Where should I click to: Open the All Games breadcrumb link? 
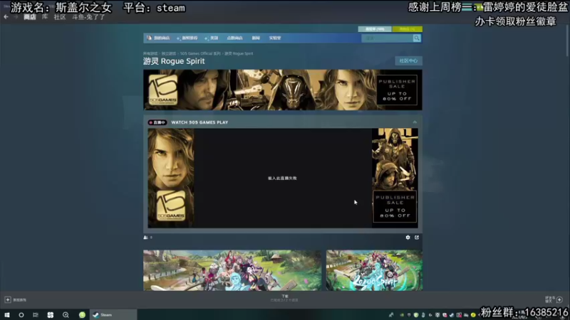150,53
